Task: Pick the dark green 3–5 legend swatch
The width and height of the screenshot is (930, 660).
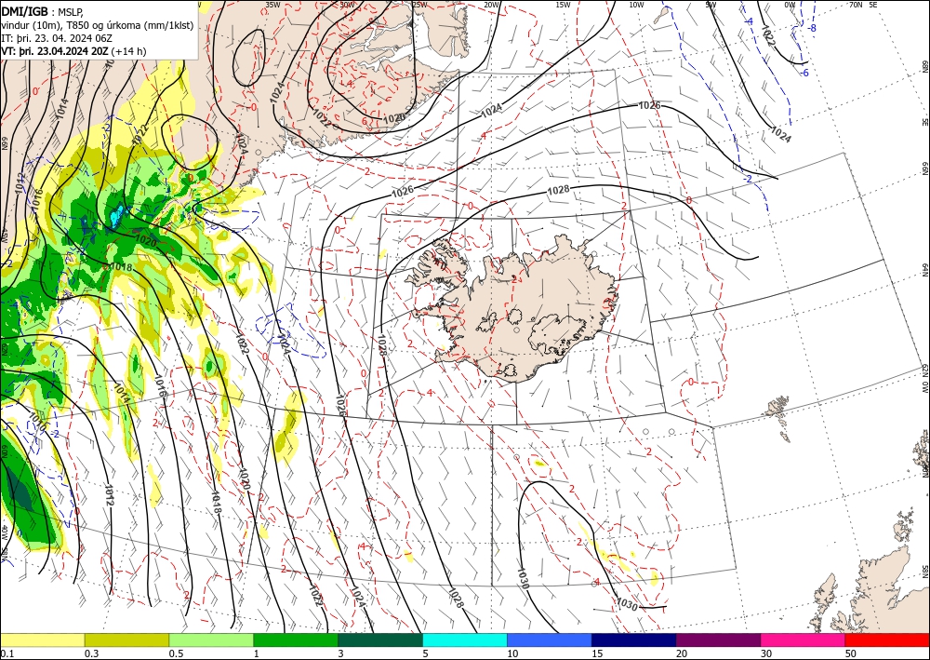Action: click(380, 640)
